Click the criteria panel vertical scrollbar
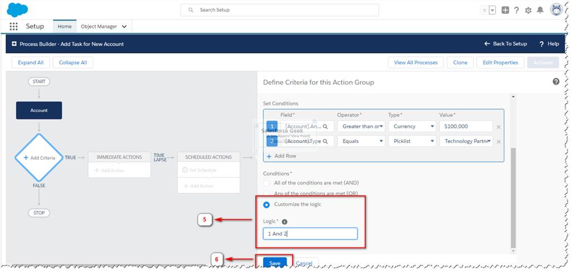 [x=514, y=198]
